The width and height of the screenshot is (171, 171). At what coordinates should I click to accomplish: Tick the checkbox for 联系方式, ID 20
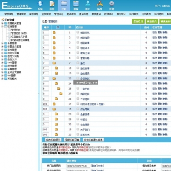coord(78,134)
